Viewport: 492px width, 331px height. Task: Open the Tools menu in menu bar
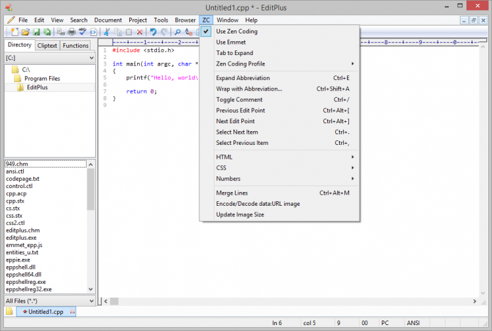[161, 20]
